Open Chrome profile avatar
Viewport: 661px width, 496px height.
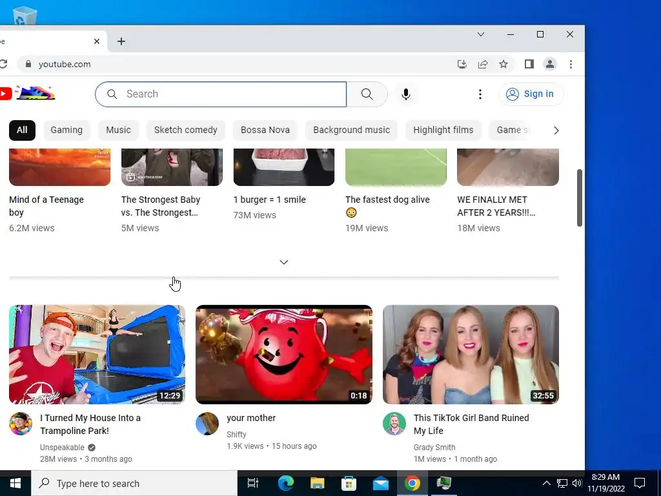(x=550, y=64)
